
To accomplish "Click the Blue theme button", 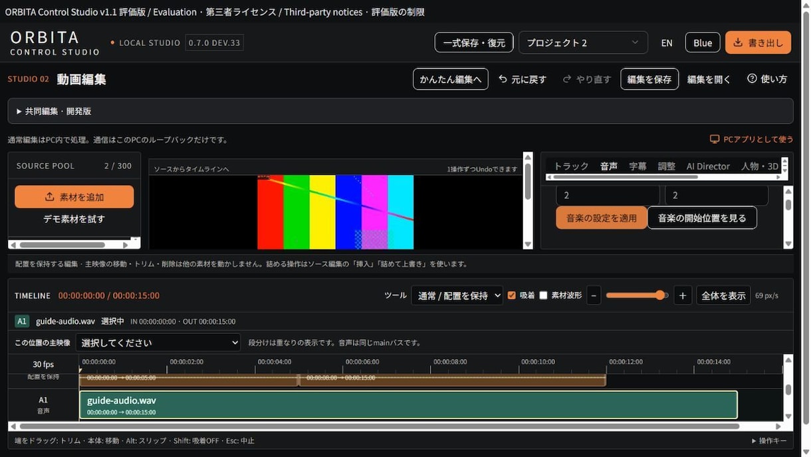I will tap(703, 43).
